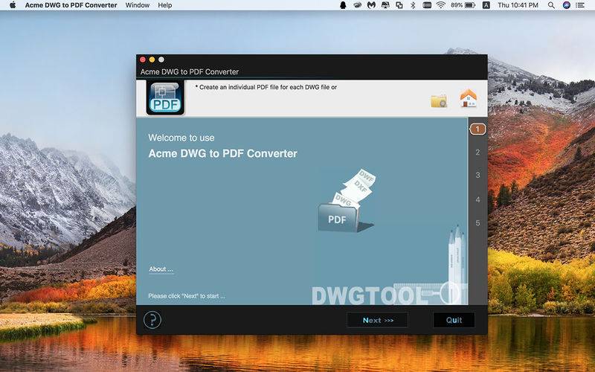Click the 'Create an individual PDF file' text
Viewport: 595px width, 372px height.
pos(266,87)
